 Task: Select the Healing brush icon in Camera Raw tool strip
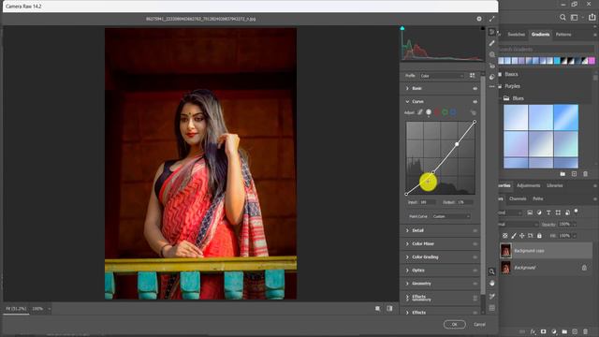tap(491, 44)
